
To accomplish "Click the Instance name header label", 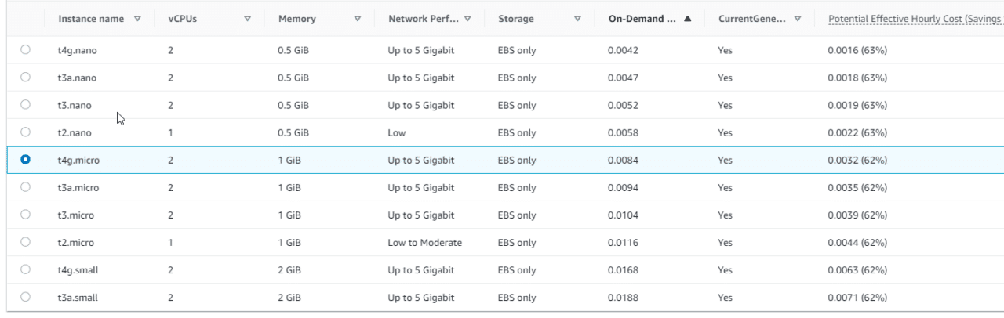I will 91,19.
